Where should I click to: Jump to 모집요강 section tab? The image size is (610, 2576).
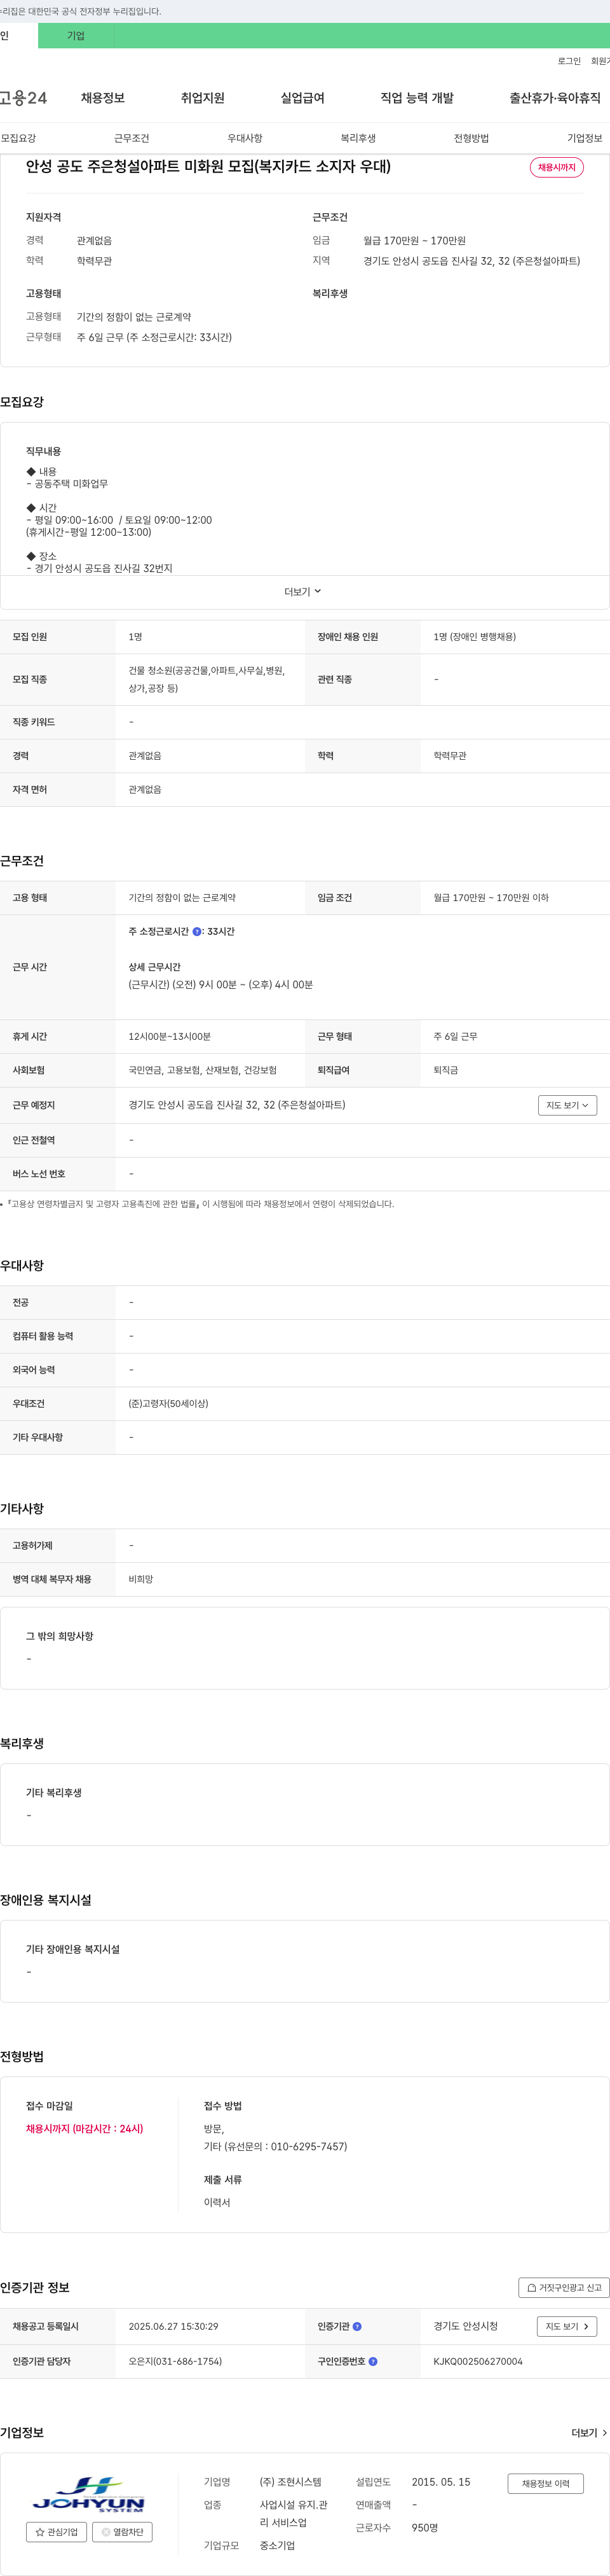[x=18, y=138]
